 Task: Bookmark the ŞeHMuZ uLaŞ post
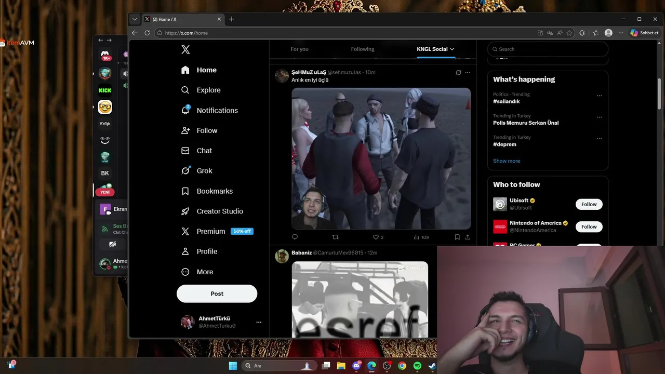coord(457,237)
